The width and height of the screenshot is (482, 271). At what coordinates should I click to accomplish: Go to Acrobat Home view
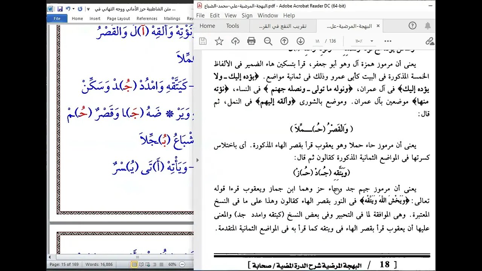click(207, 26)
